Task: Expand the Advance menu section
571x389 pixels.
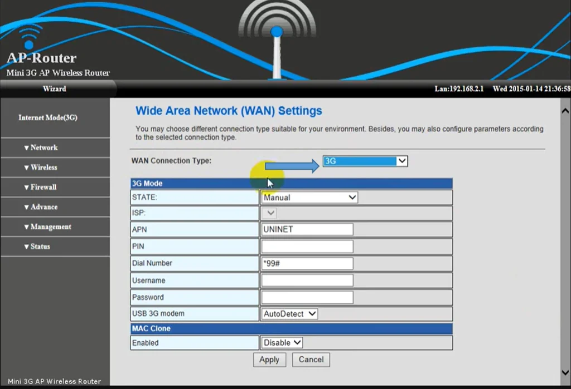Action: pyautogui.click(x=41, y=207)
